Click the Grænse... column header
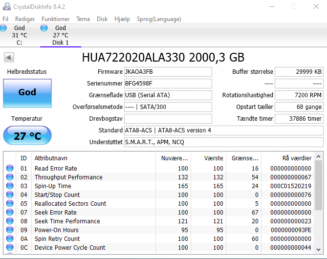The width and height of the screenshot is (327, 259). [x=243, y=158]
